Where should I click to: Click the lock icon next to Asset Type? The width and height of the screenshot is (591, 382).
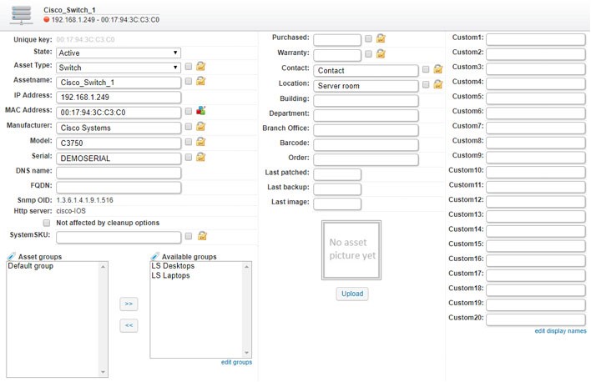coord(201,67)
